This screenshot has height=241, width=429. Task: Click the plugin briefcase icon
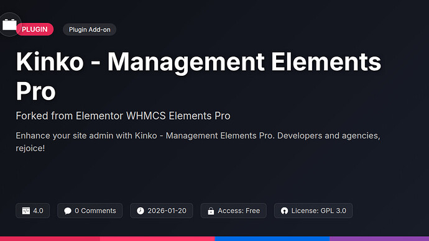pos(9,25)
